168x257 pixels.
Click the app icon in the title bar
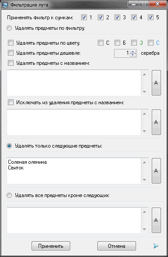click(x=5, y=4)
